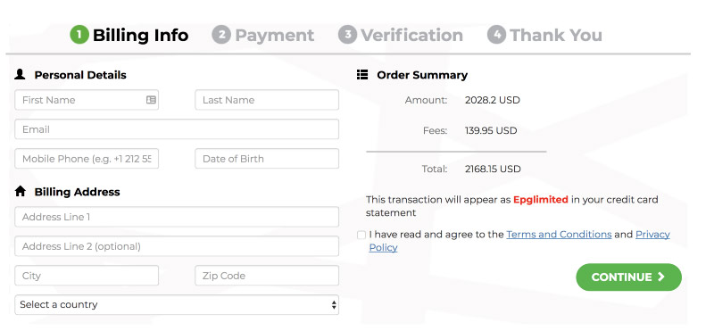Click the house icon beside Billing Address
Screen dimensions: 714x331
coord(20,191)
